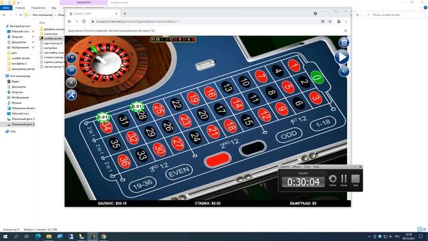Spin the roulette with the play button
Image resolution: width=428 pixels, height=241 pixels.
[342, 57]
